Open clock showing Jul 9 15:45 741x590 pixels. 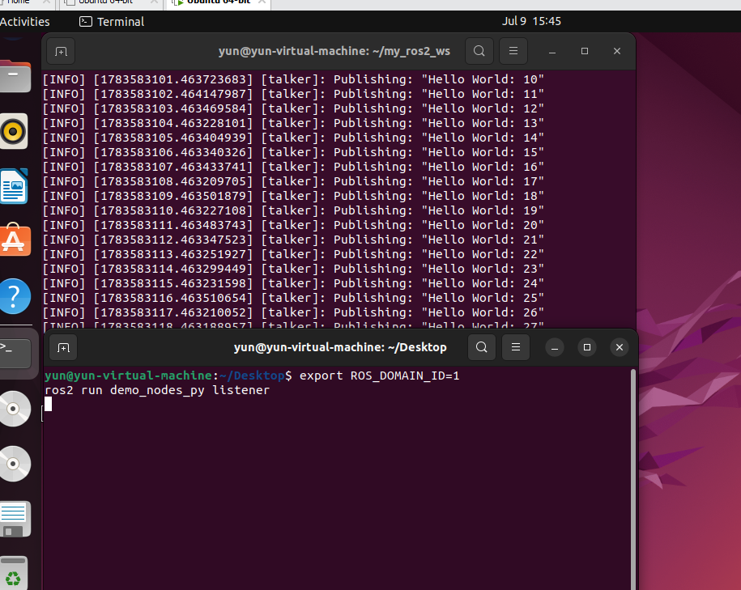tap(531, 21)
